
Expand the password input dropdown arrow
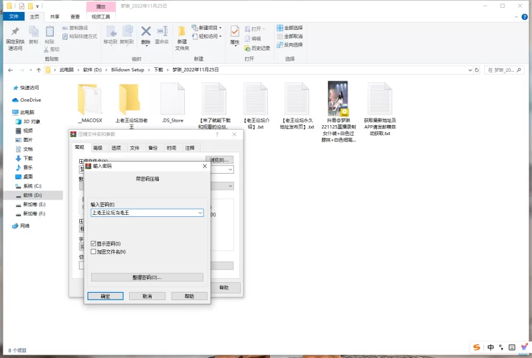pyautogui.click(x=199, y=213)
